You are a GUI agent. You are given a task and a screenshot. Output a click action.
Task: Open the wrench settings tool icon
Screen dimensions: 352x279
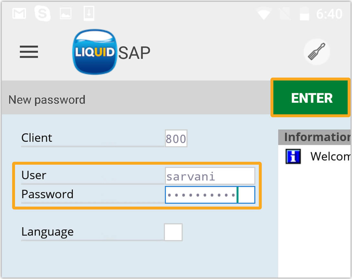tap(316, 52)
